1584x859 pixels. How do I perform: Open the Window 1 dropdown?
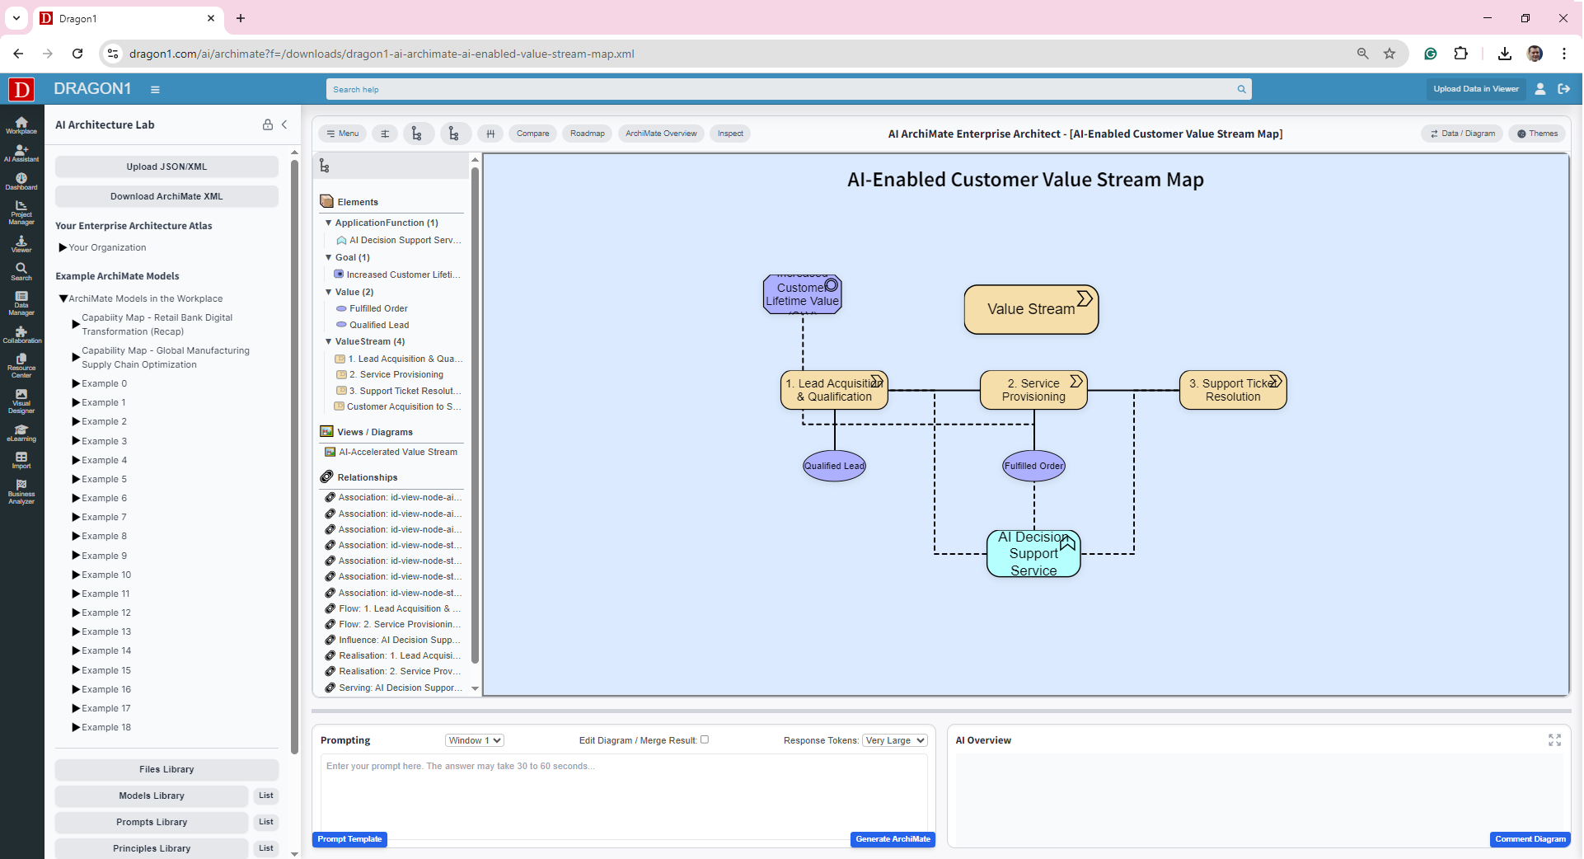point(474,739)
